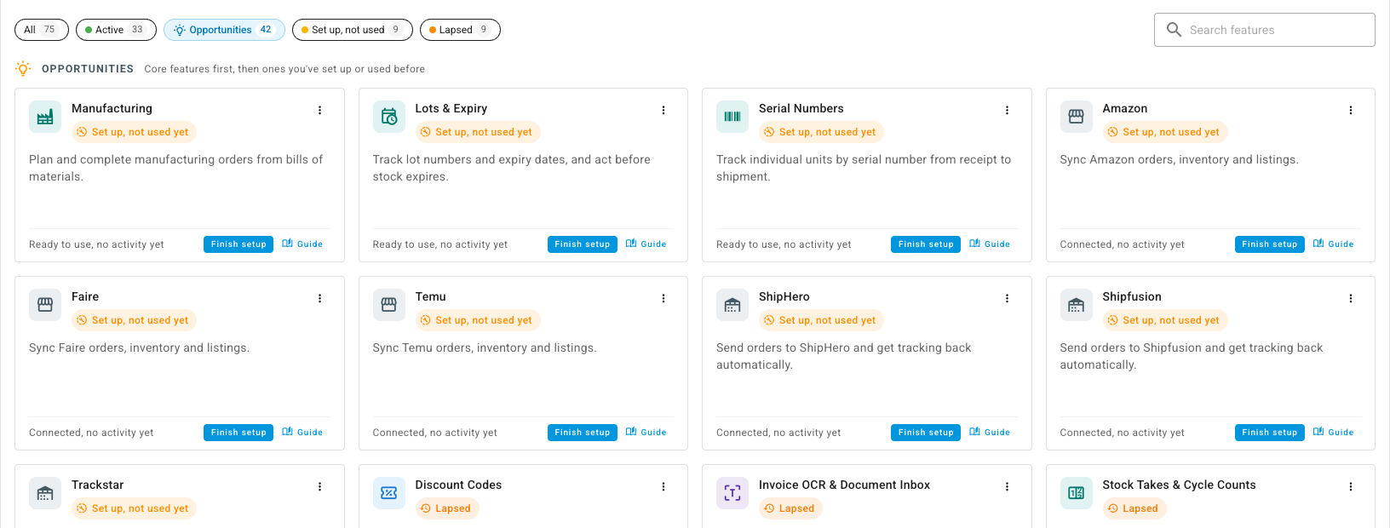
Task: Select the Active 33 filter
Action: point(116,30)
